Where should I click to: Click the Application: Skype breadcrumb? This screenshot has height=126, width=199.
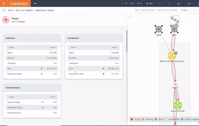tap(45, 10)
